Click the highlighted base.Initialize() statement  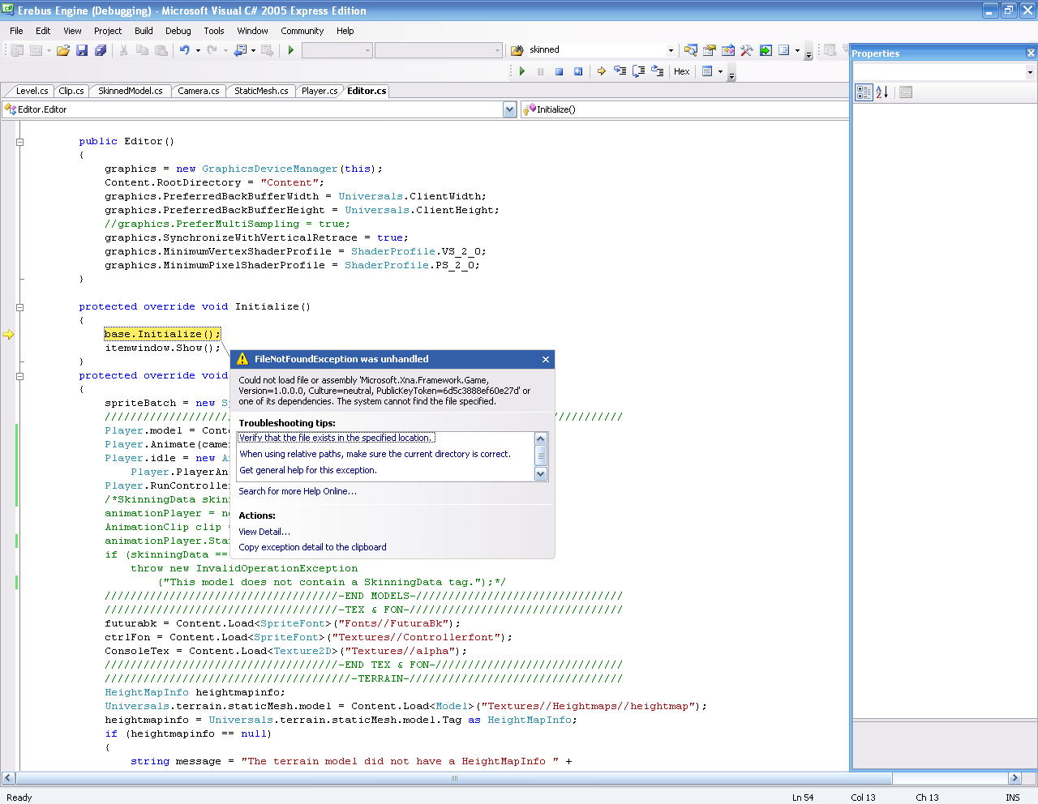pos(162,334)
